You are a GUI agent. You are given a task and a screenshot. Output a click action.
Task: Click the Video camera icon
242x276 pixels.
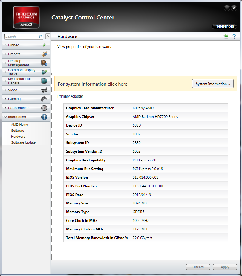click(x=44, y=90)
